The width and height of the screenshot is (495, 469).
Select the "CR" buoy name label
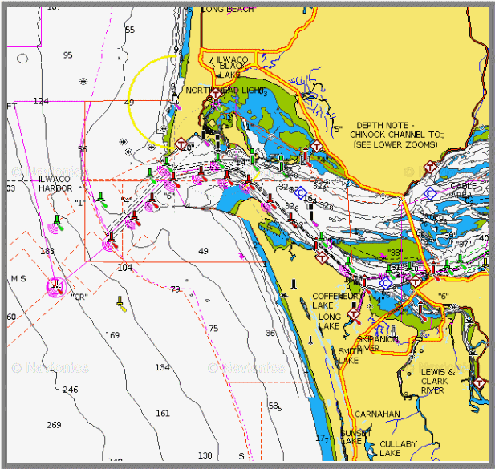[79, 297]
